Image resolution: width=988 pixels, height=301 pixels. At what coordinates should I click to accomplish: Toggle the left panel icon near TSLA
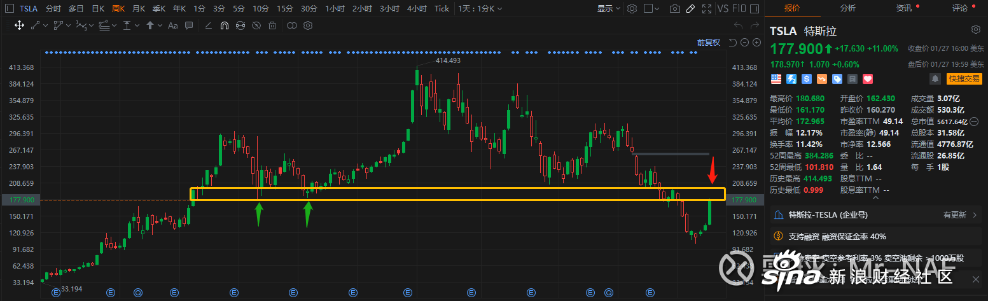tap(8, 9)
